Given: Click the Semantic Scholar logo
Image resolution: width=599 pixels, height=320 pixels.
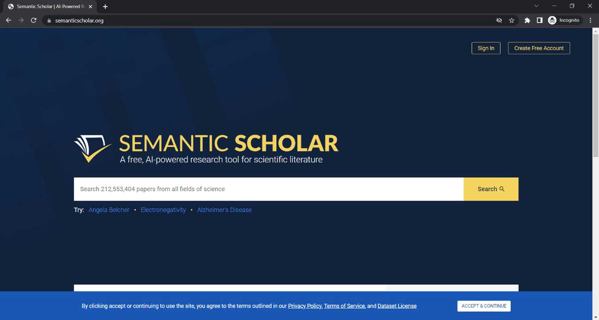Looking at the screenshot, I should [206, 148].
